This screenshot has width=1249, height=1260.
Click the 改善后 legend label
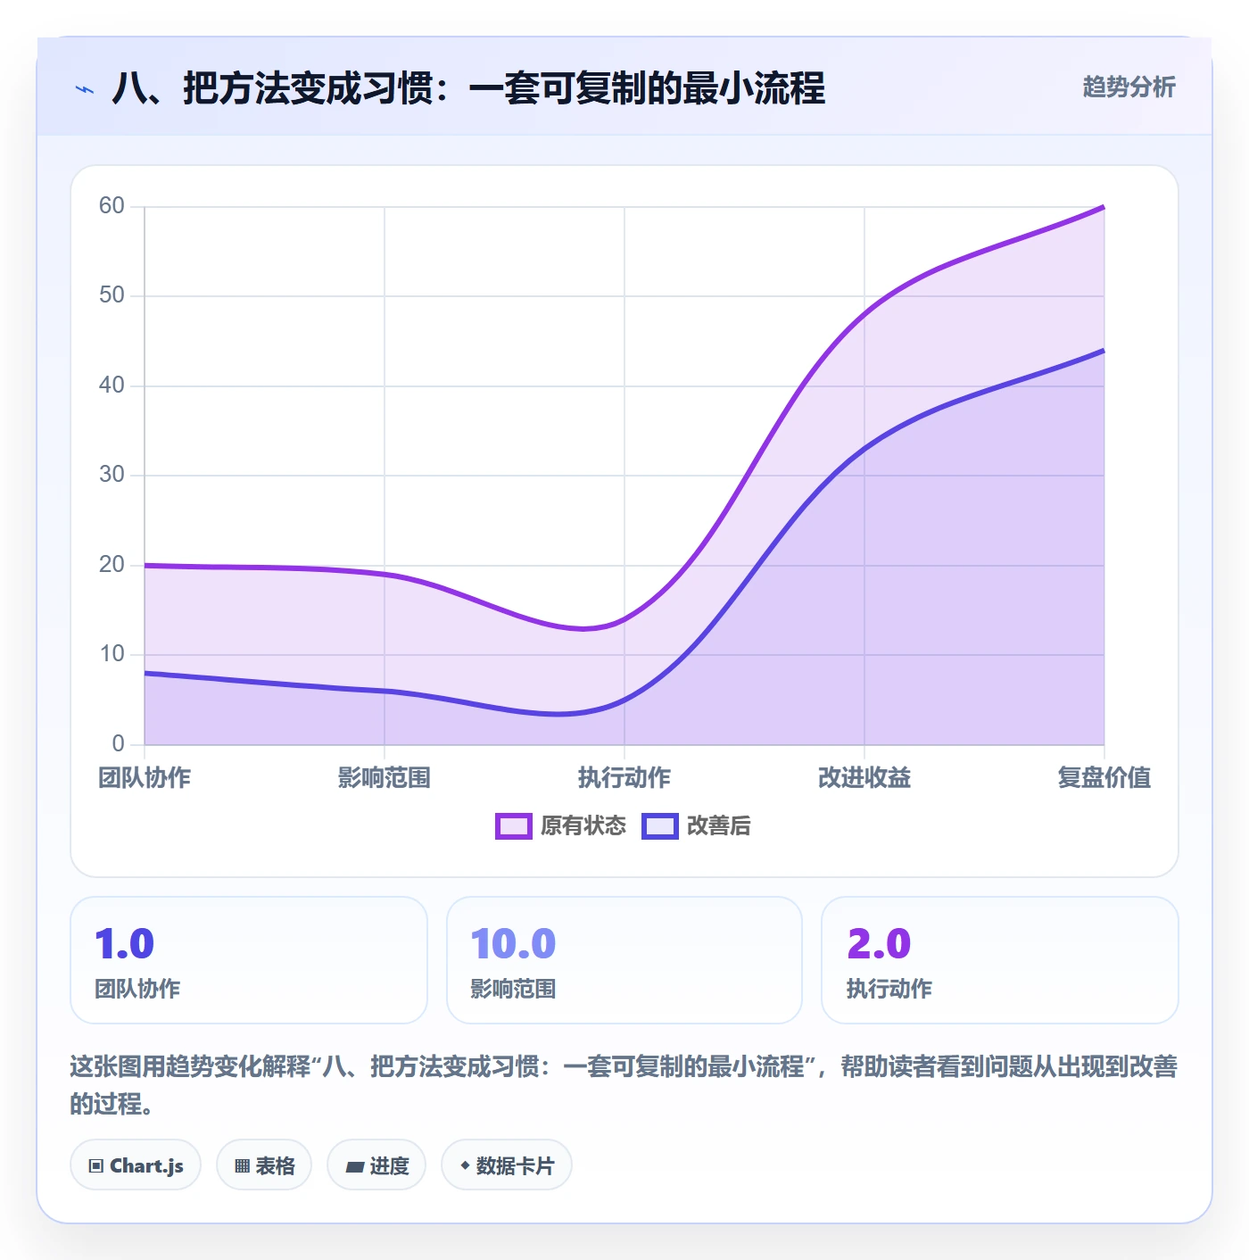[x=719, y=826]
